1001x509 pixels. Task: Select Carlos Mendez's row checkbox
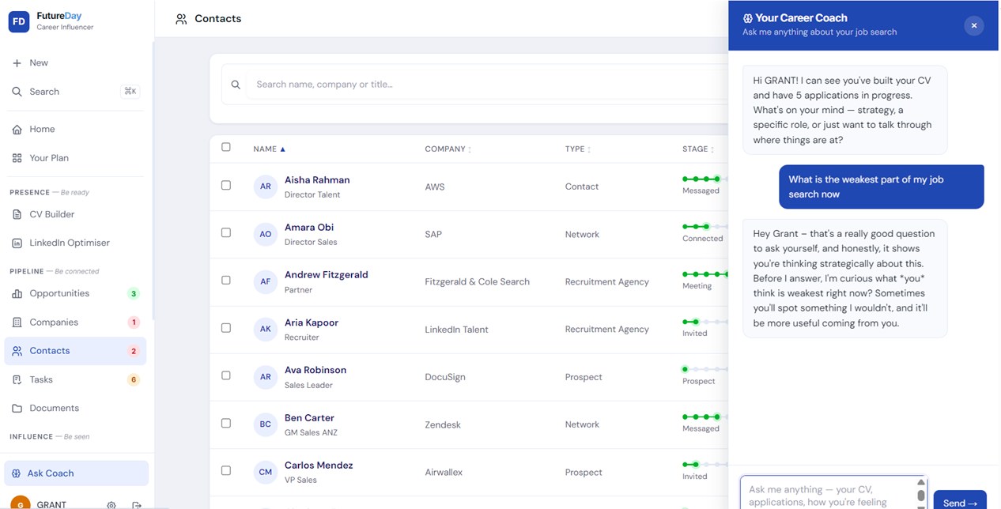coord(226,470)
